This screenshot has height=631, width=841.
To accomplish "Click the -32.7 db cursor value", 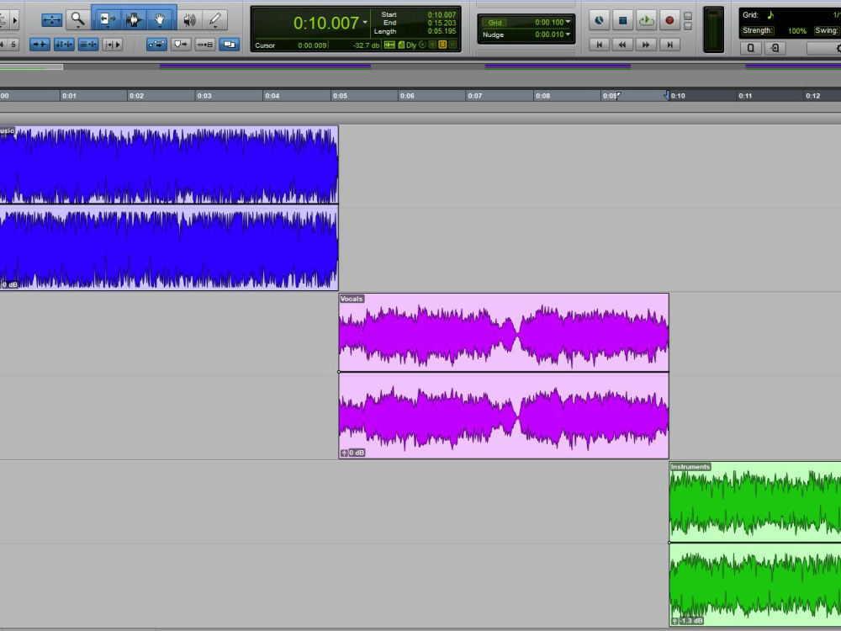I will 367,45.
